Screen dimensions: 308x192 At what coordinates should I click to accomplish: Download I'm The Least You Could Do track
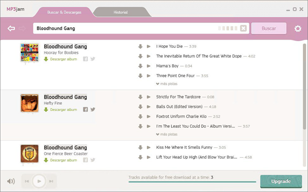[140, 126]
